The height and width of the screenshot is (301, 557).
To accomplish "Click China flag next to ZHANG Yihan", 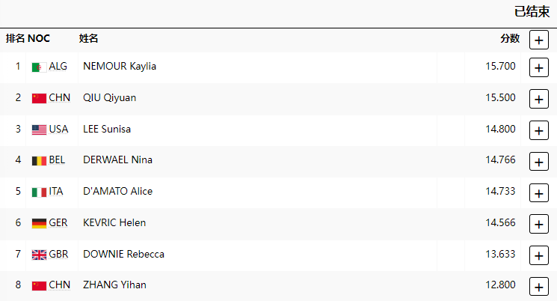I will (x=39, y=285).
